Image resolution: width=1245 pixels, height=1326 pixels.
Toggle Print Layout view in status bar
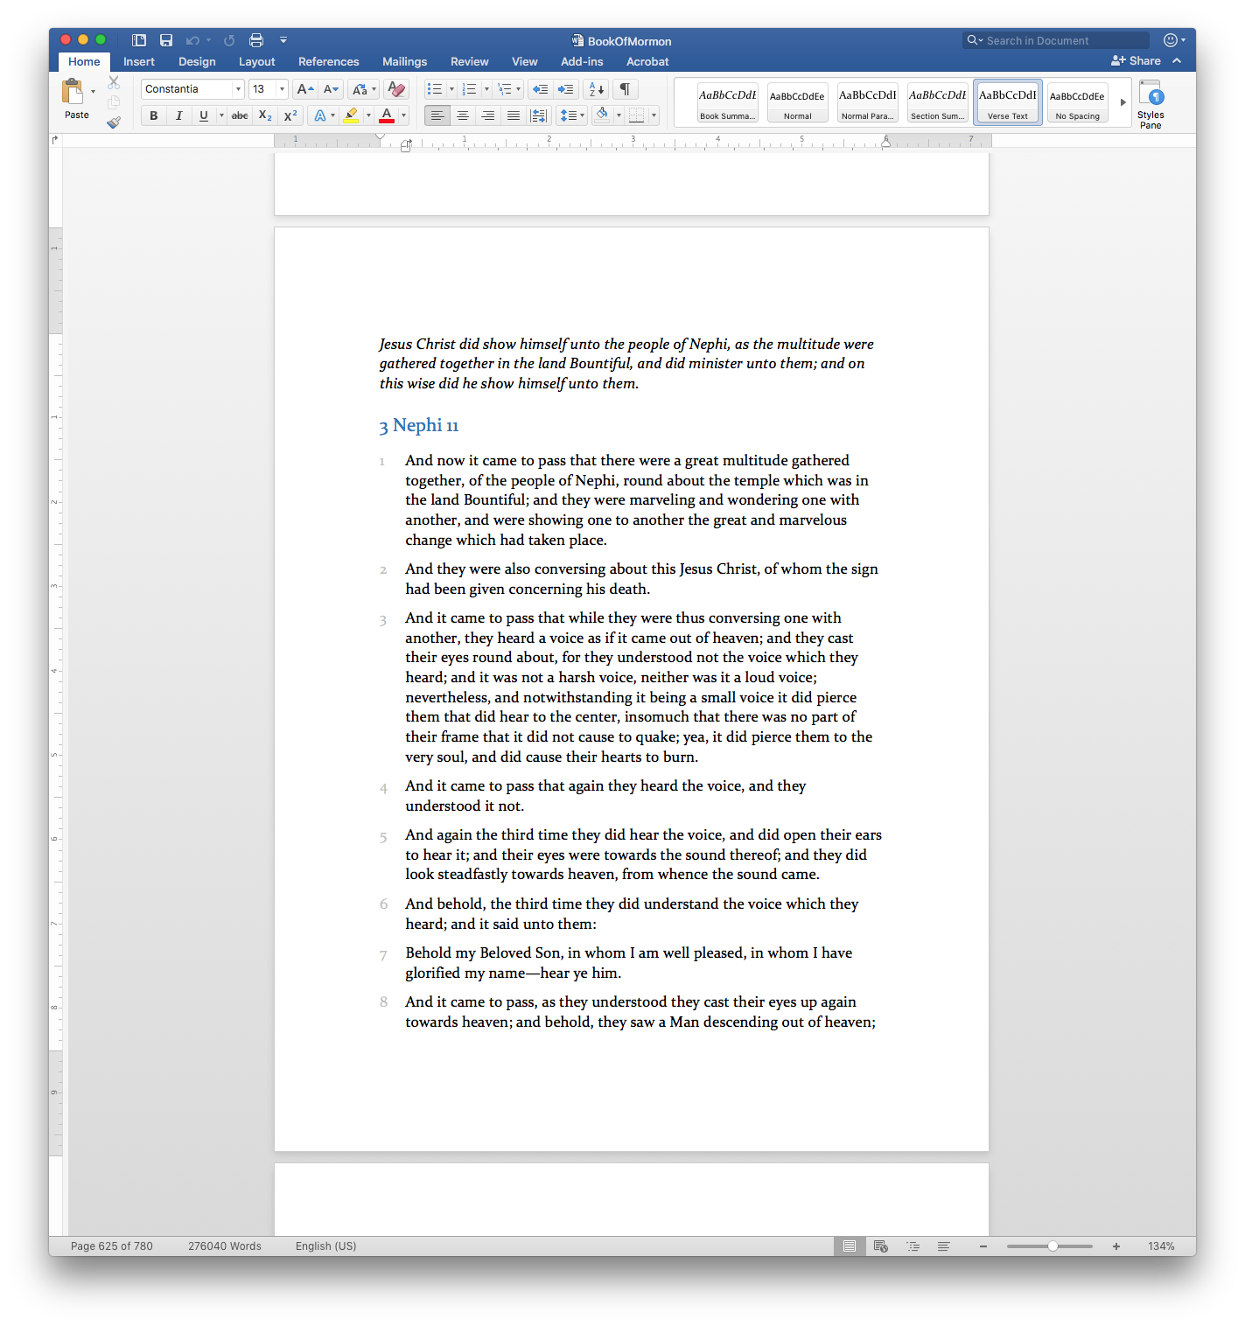pyautogui.click(x=850, y=1246)
